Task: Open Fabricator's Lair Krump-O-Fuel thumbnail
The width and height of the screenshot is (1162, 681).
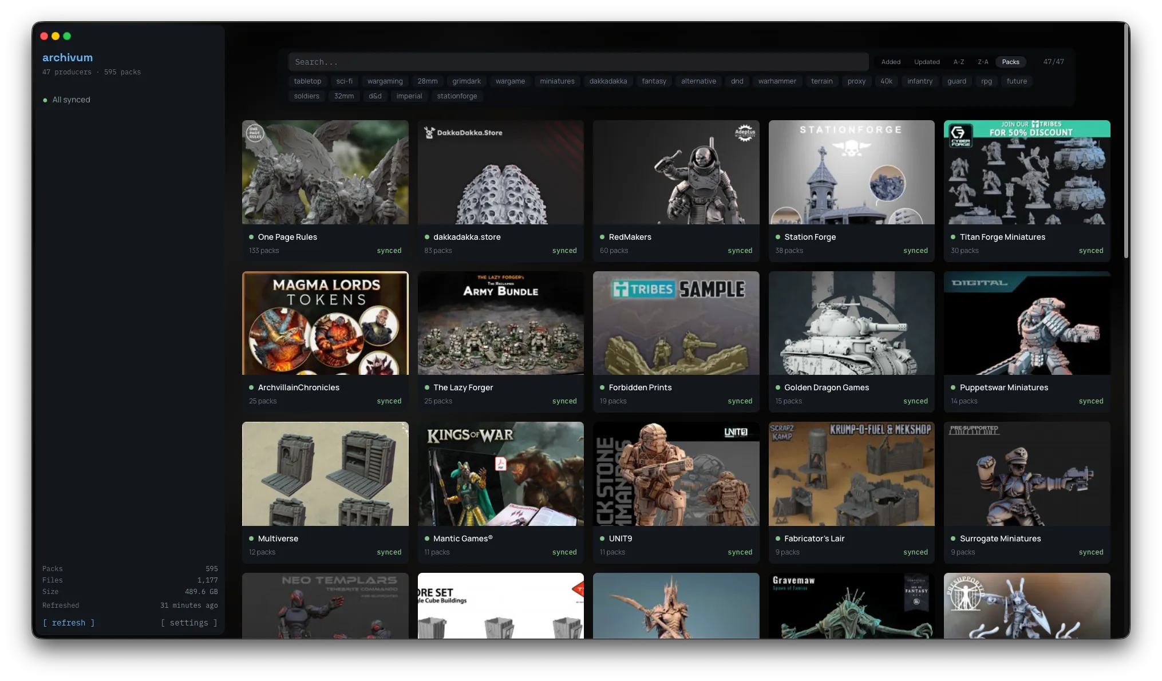Action: point(851,474)
